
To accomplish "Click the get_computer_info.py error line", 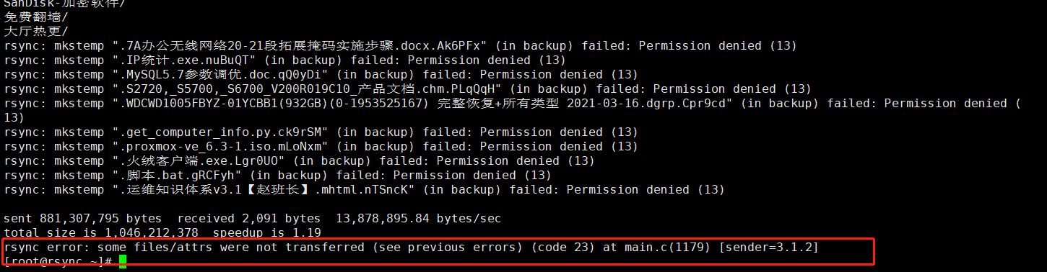I will tap(321, 132).
